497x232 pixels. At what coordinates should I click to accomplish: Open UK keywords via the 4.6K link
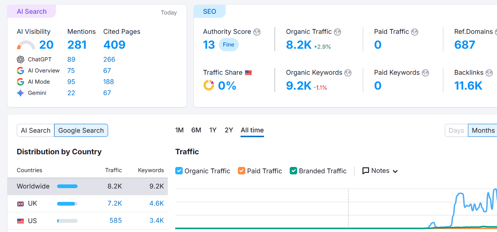158,203
